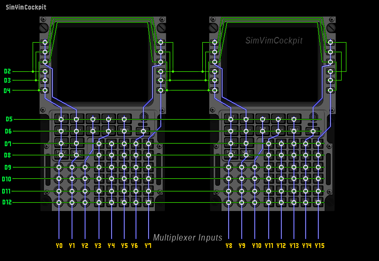Click top-left line select key, left CDU
The image size is (379, 261).
[44, 42]
